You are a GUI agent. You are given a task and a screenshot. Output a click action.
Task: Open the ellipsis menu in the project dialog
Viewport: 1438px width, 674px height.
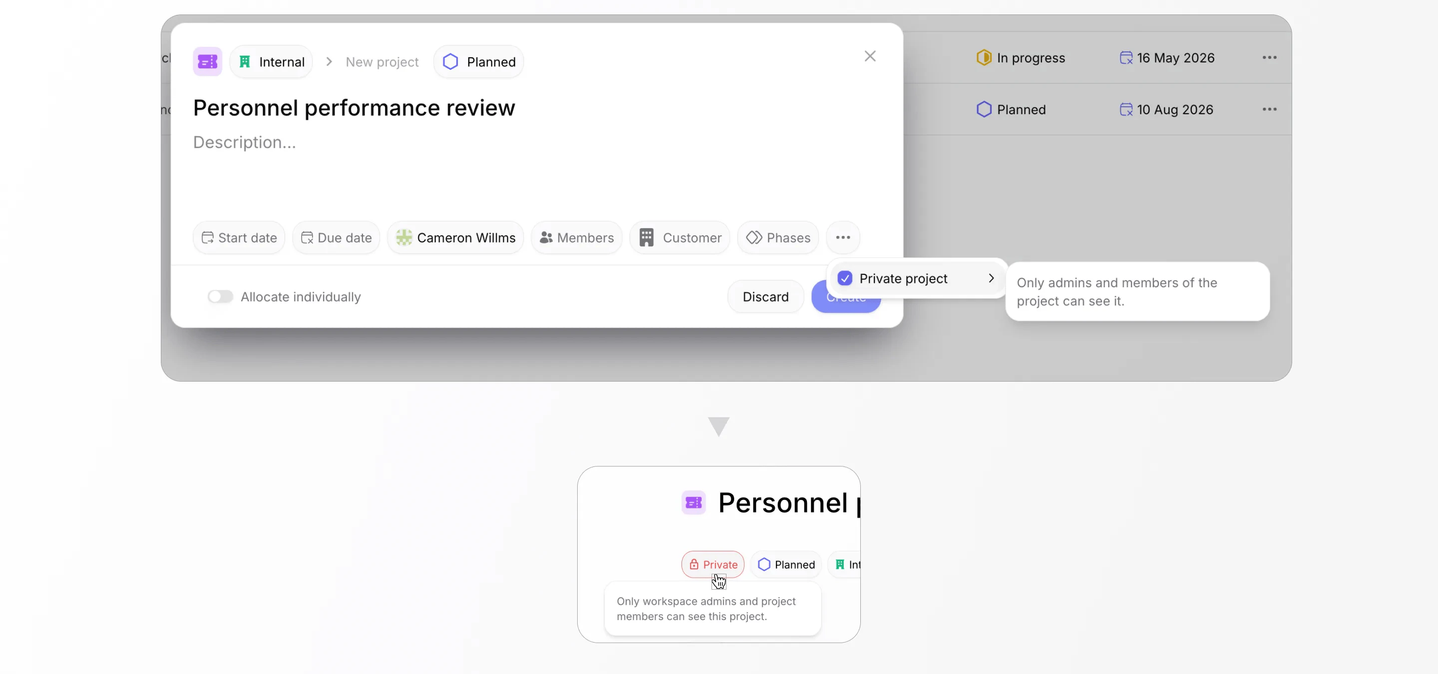[x=843, y=237]
